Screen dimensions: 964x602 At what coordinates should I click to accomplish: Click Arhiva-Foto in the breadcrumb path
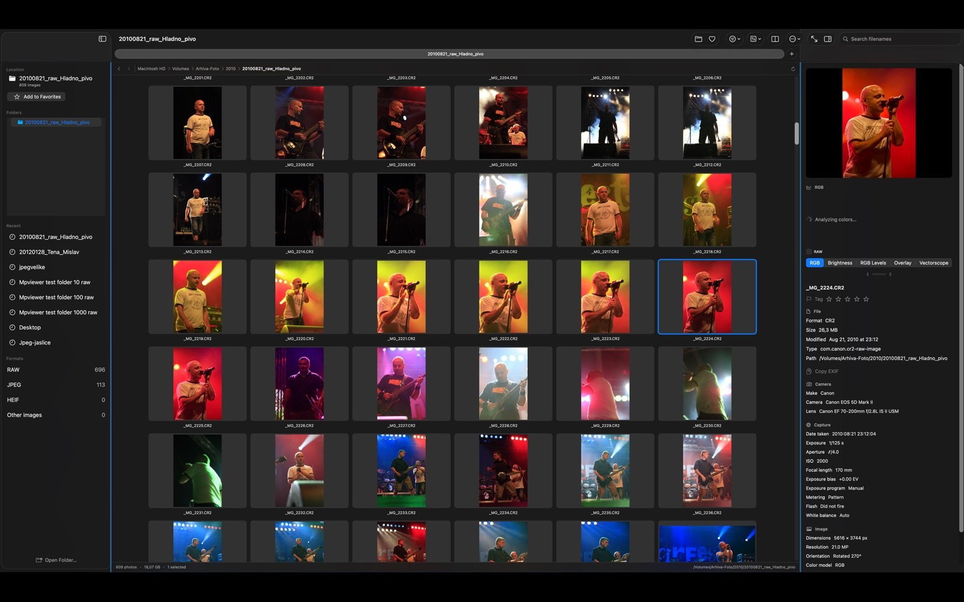coord(207,69)
